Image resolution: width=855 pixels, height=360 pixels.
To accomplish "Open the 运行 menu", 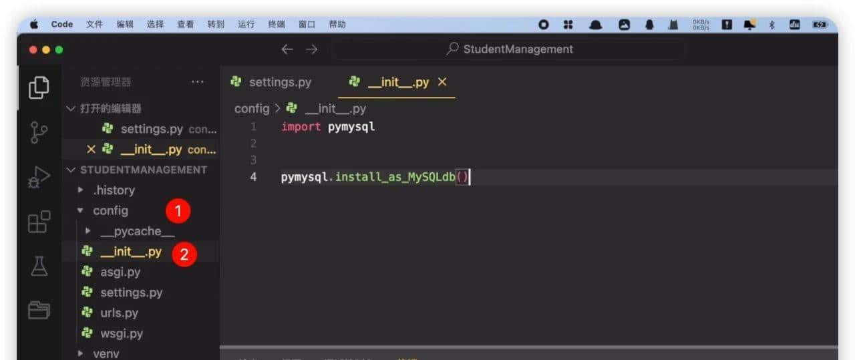I will [x=246, y=24].
